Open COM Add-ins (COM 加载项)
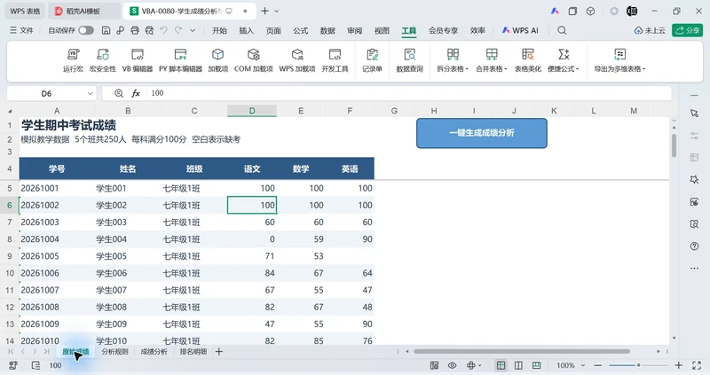The height and width of the screenshot is (375, 710). [254, 60]
